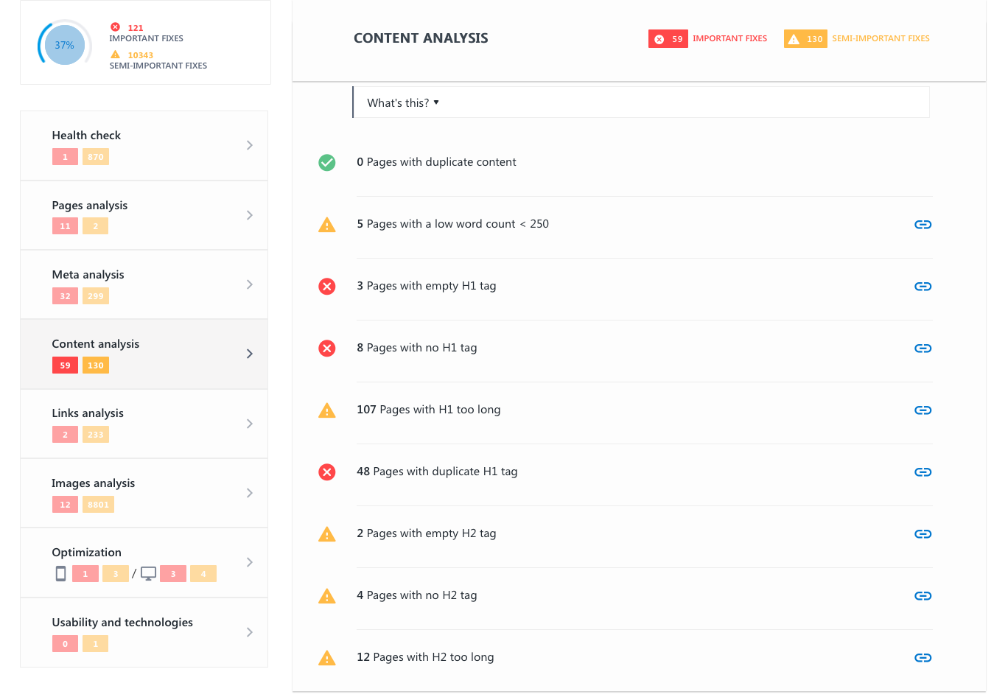Open link icon for pages with no H2 tag
The width and height of the screenshot is (1008, 697).
[x=923, y=596]
